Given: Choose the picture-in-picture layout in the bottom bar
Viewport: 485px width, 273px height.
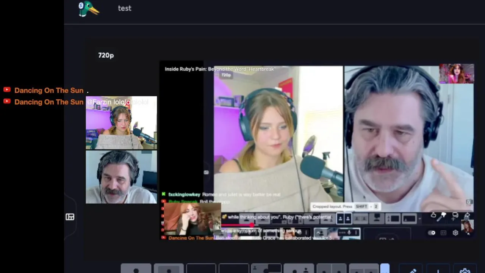Looking at the screenshot, I should [266, 268].
